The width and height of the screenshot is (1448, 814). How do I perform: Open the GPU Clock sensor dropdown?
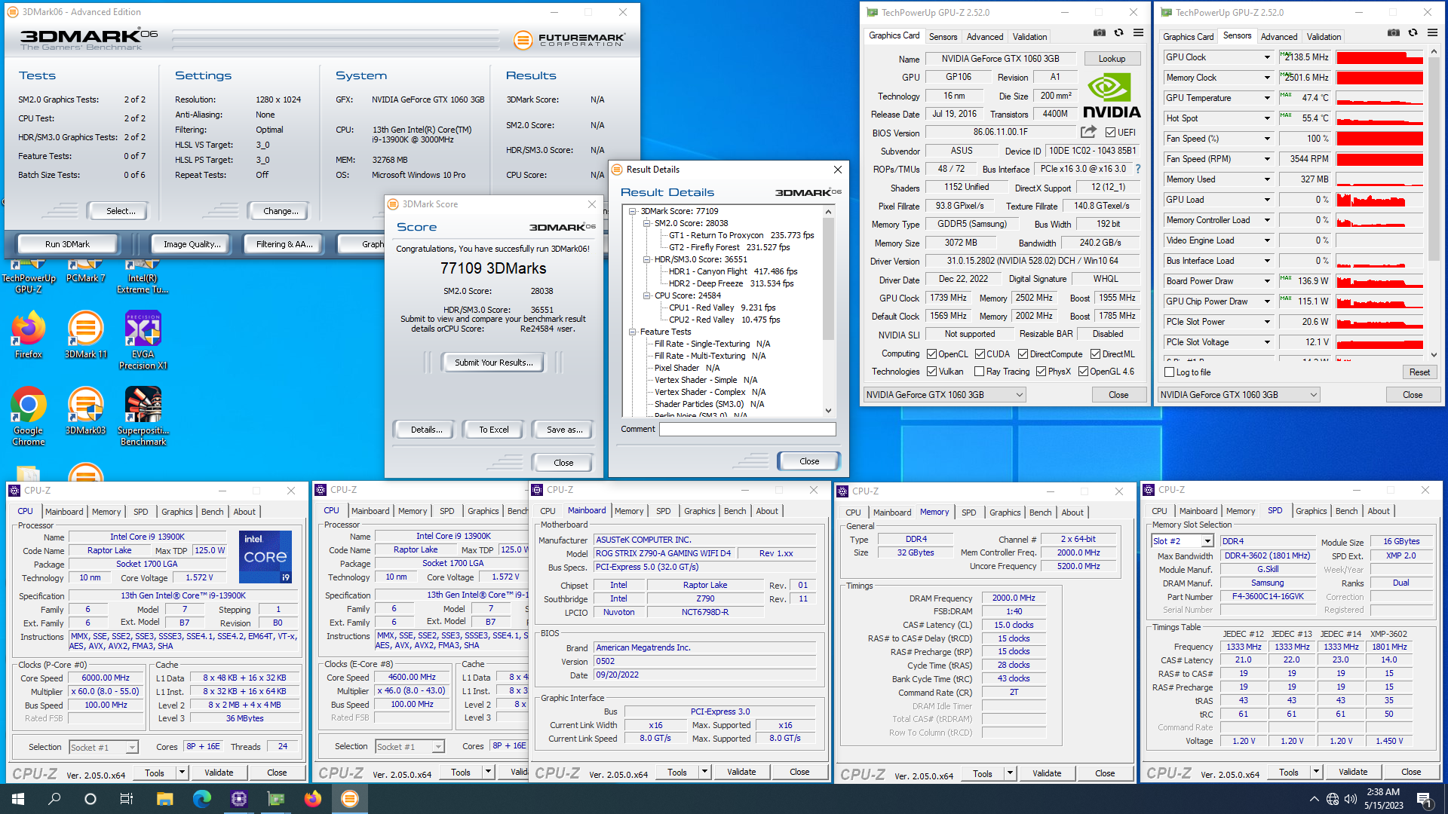pyautogui.click(x=1267, y=57)
